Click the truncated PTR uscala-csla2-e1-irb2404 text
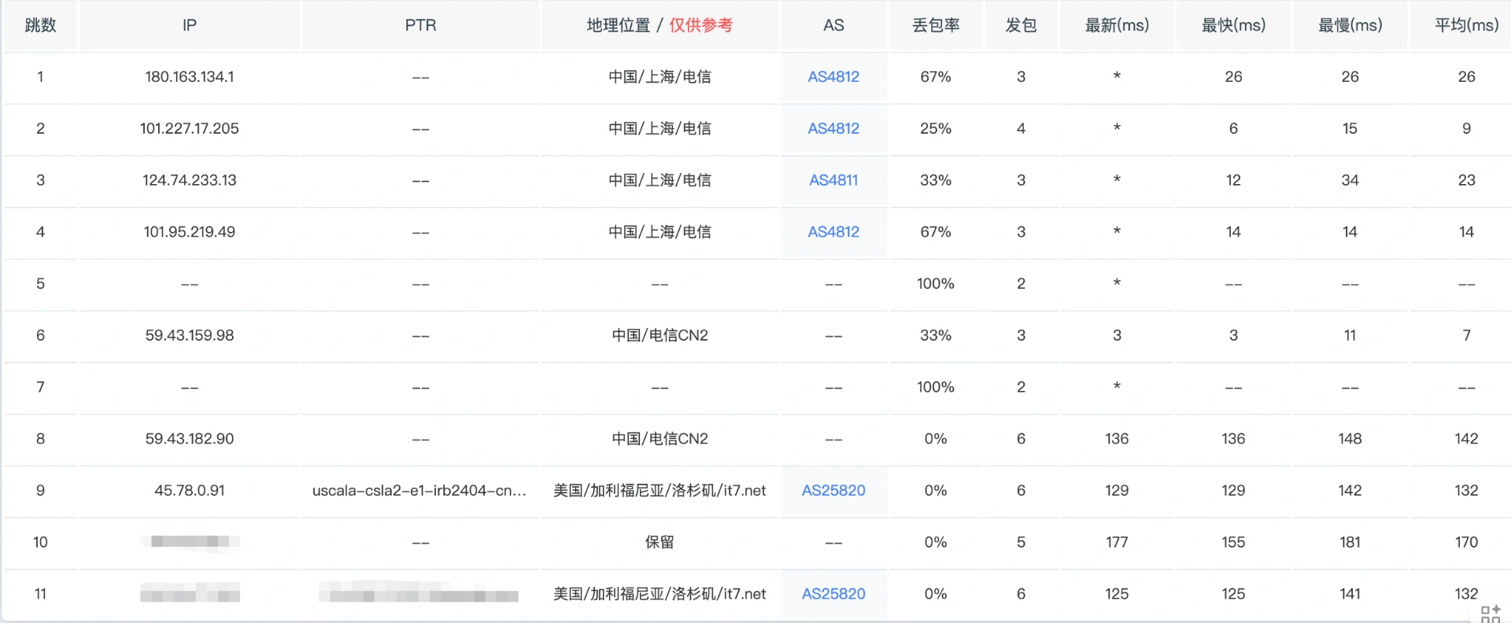Viewport: 1511px width, 623px height. tap(419, 491)
